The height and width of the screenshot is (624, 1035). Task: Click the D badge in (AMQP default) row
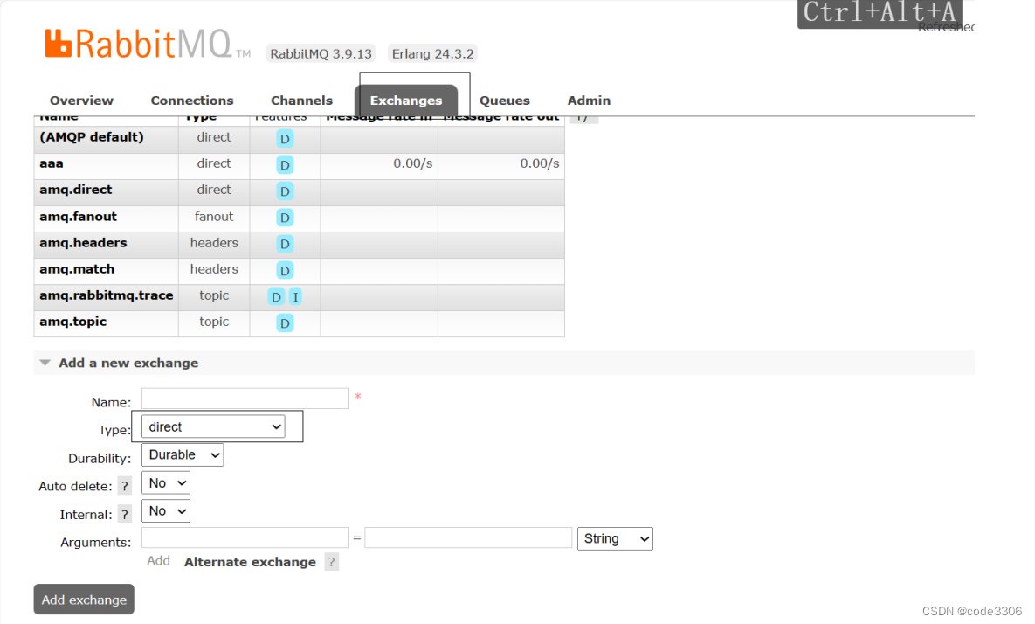285,139
